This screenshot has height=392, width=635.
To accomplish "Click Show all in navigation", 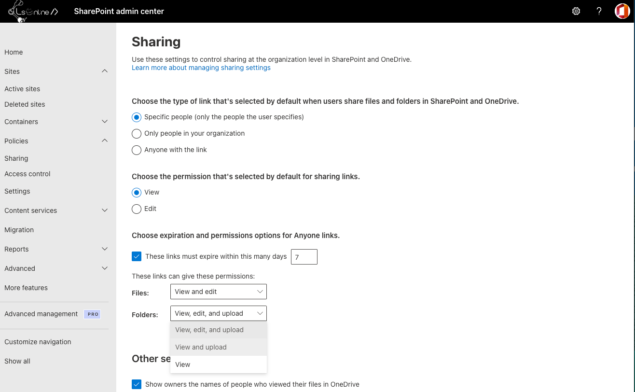I will (17, 361).
